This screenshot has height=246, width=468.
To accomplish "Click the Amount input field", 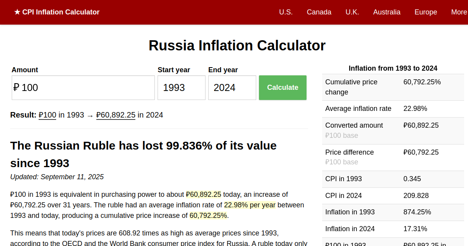I will [x=83, y=87].
